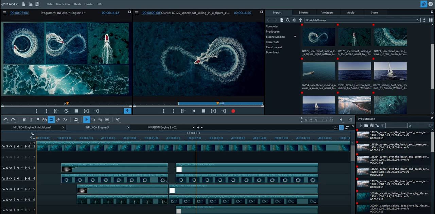
Task: Select the mouse pointer arrow tool
Action: tap(86, 119)
